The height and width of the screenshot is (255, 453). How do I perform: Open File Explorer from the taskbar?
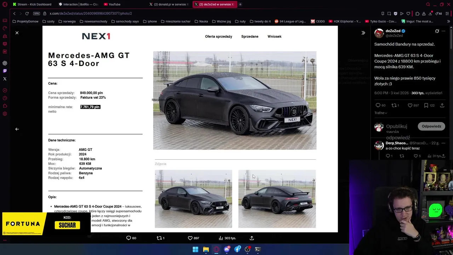tap(206, 249)
